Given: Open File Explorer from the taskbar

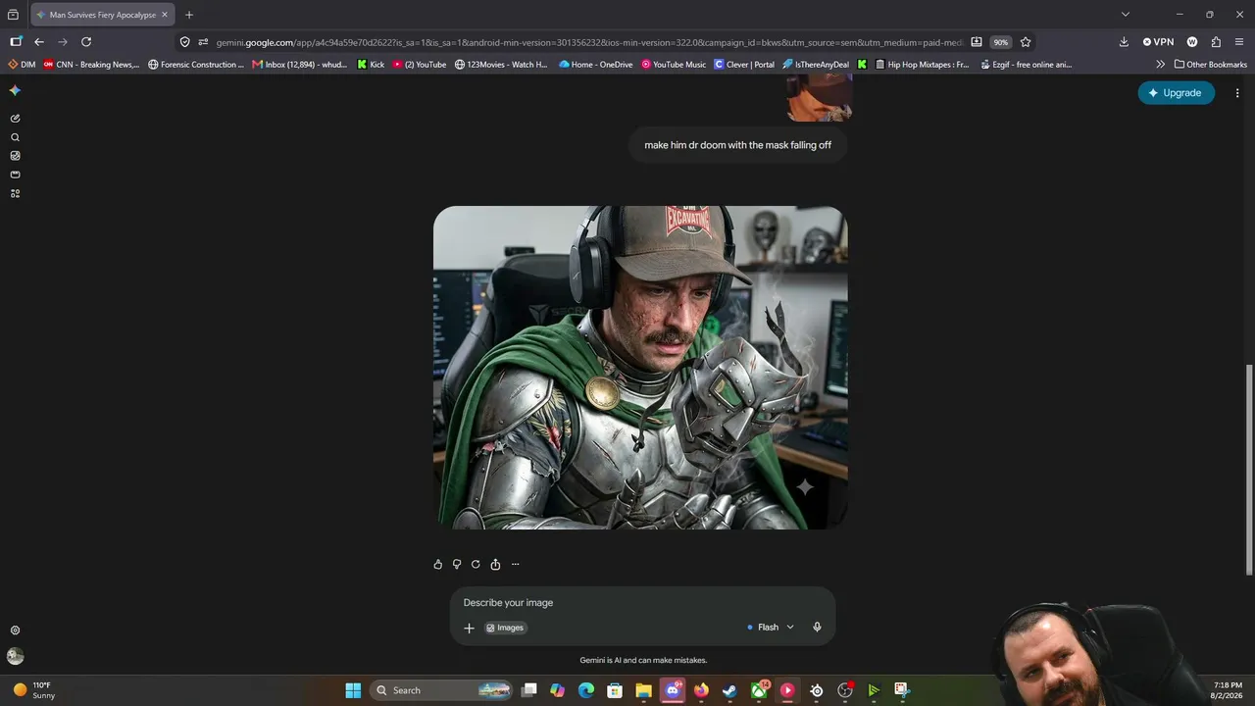Looking at the screenshot, I should tap(644, 690).
